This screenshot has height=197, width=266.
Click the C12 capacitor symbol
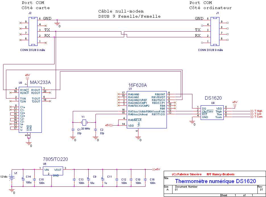pyautogui.click(x=117, y=179)
